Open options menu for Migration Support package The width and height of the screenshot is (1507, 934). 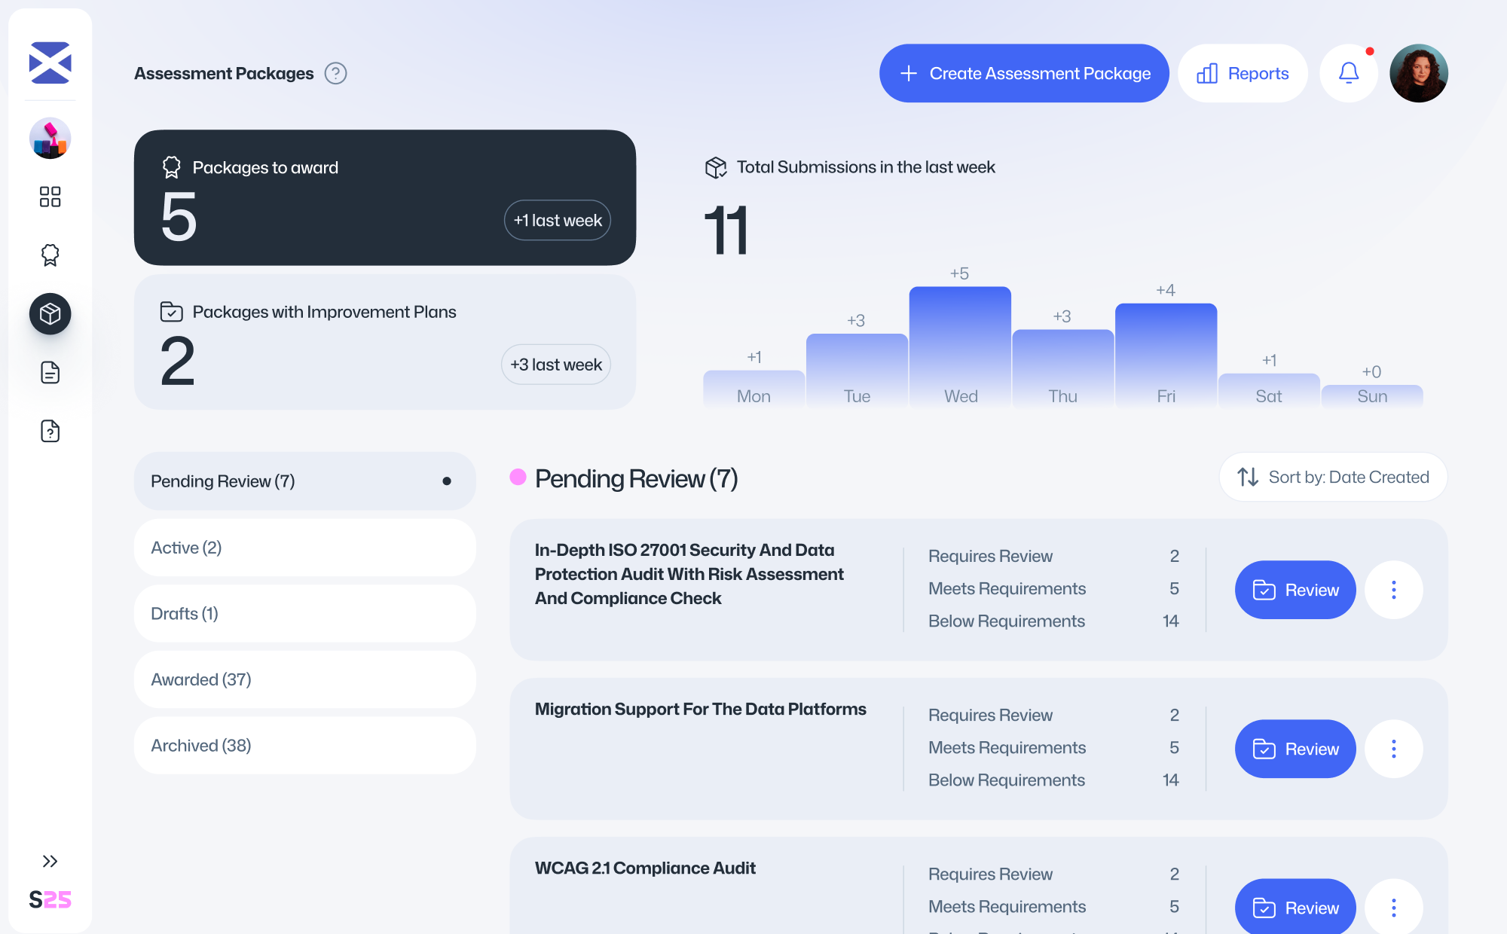pyautogui.click(x=1393, y=749)
